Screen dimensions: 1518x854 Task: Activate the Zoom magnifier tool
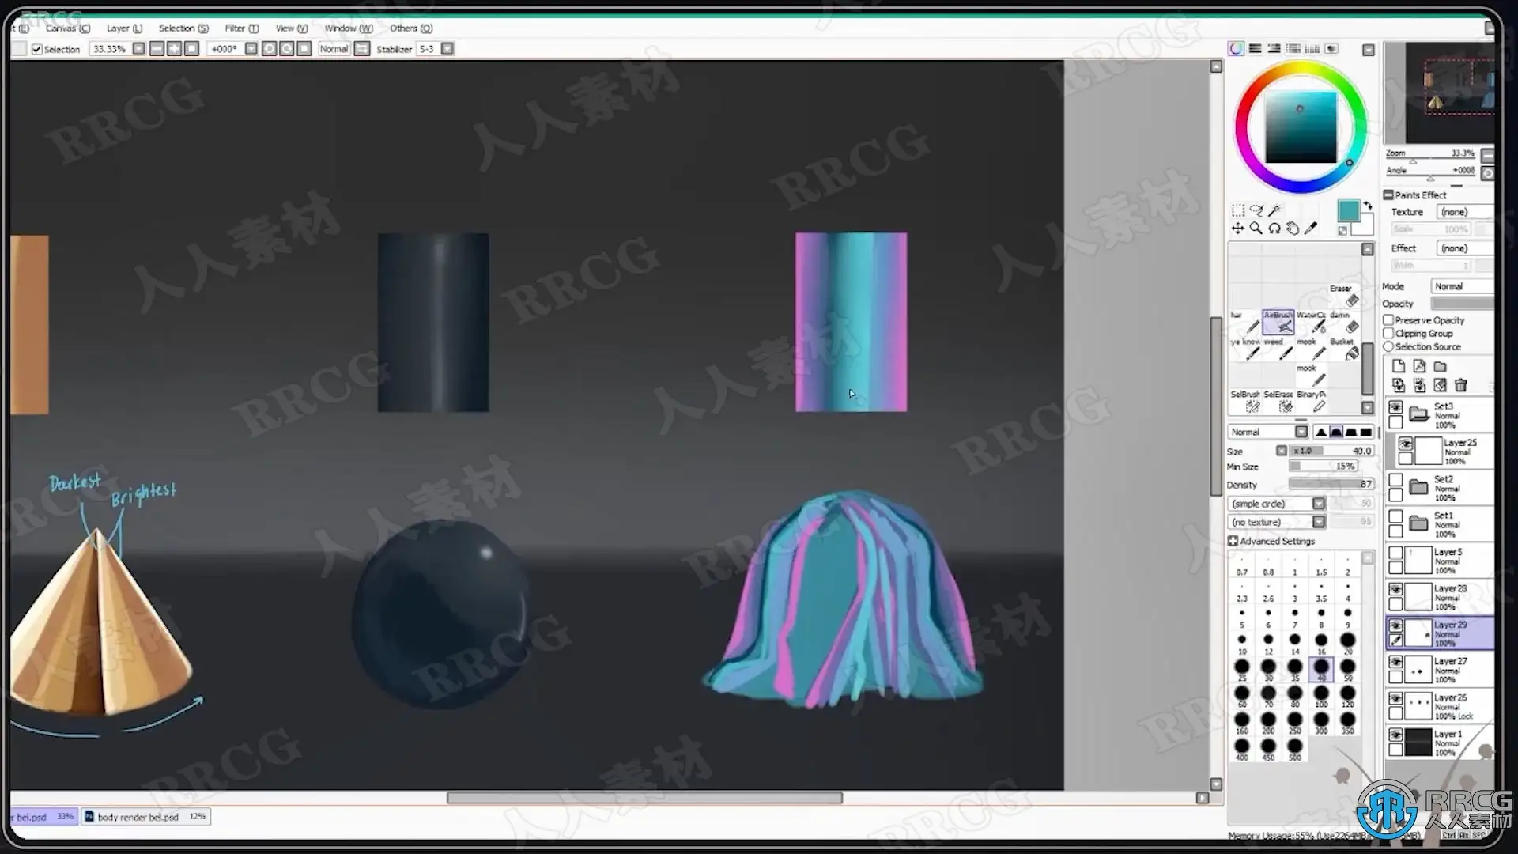(1256, 229)
